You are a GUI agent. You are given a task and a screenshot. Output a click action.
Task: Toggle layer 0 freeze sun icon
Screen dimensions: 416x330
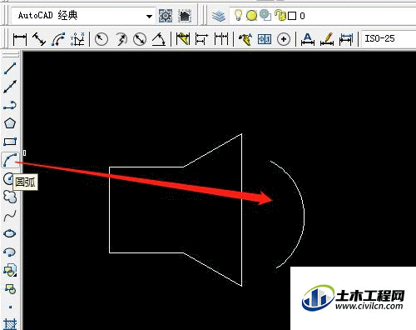pos(251,16)
